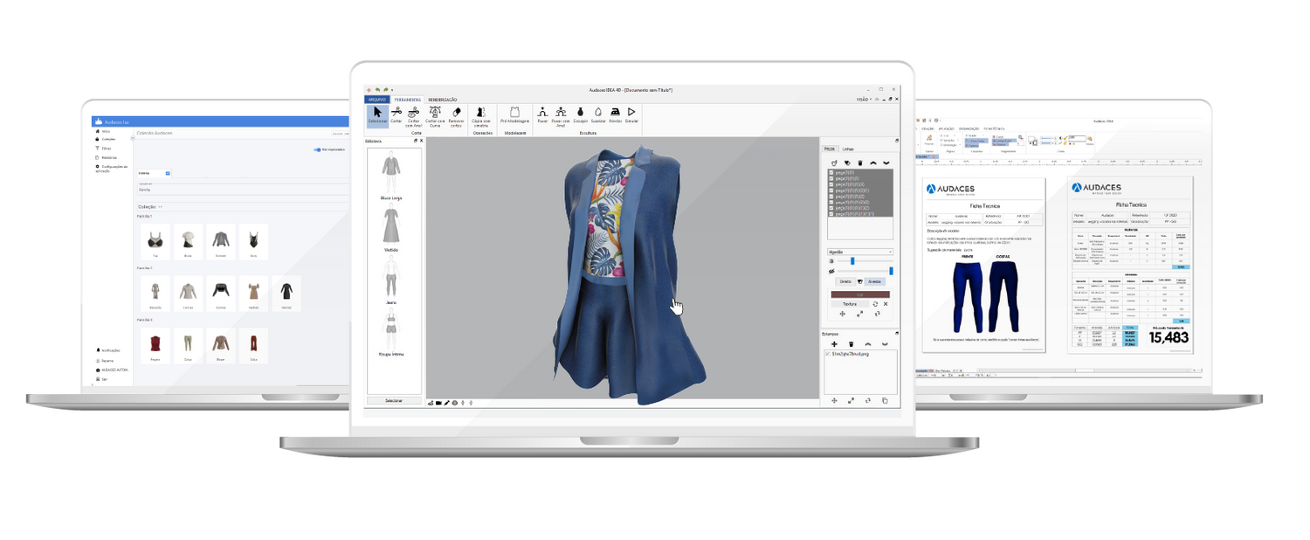Image resolution: width=1310 pixels, height=540 pixels.
Task: Open the Algodão fabric dropdown
Action: click(859, 252)
